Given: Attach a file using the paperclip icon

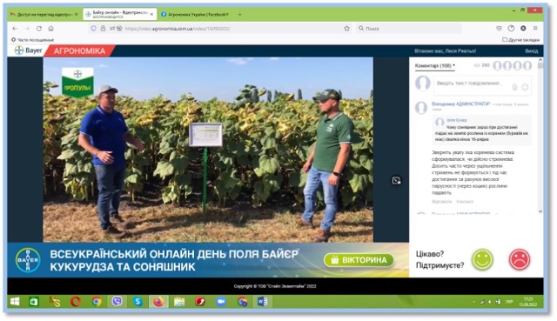Looking at the screenshot, I should [x=514, y=87].
